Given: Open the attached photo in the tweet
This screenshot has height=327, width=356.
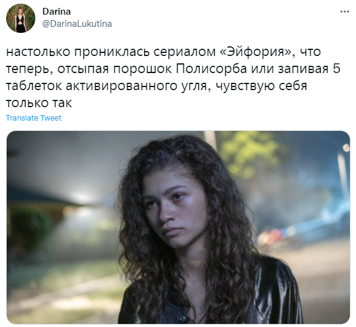Looking at the screenshot, I should 178,227.
